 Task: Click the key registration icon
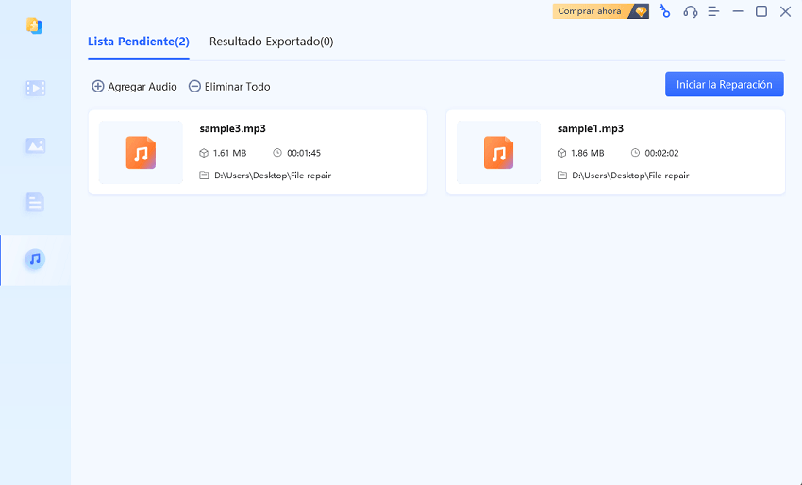click(665, 11)
